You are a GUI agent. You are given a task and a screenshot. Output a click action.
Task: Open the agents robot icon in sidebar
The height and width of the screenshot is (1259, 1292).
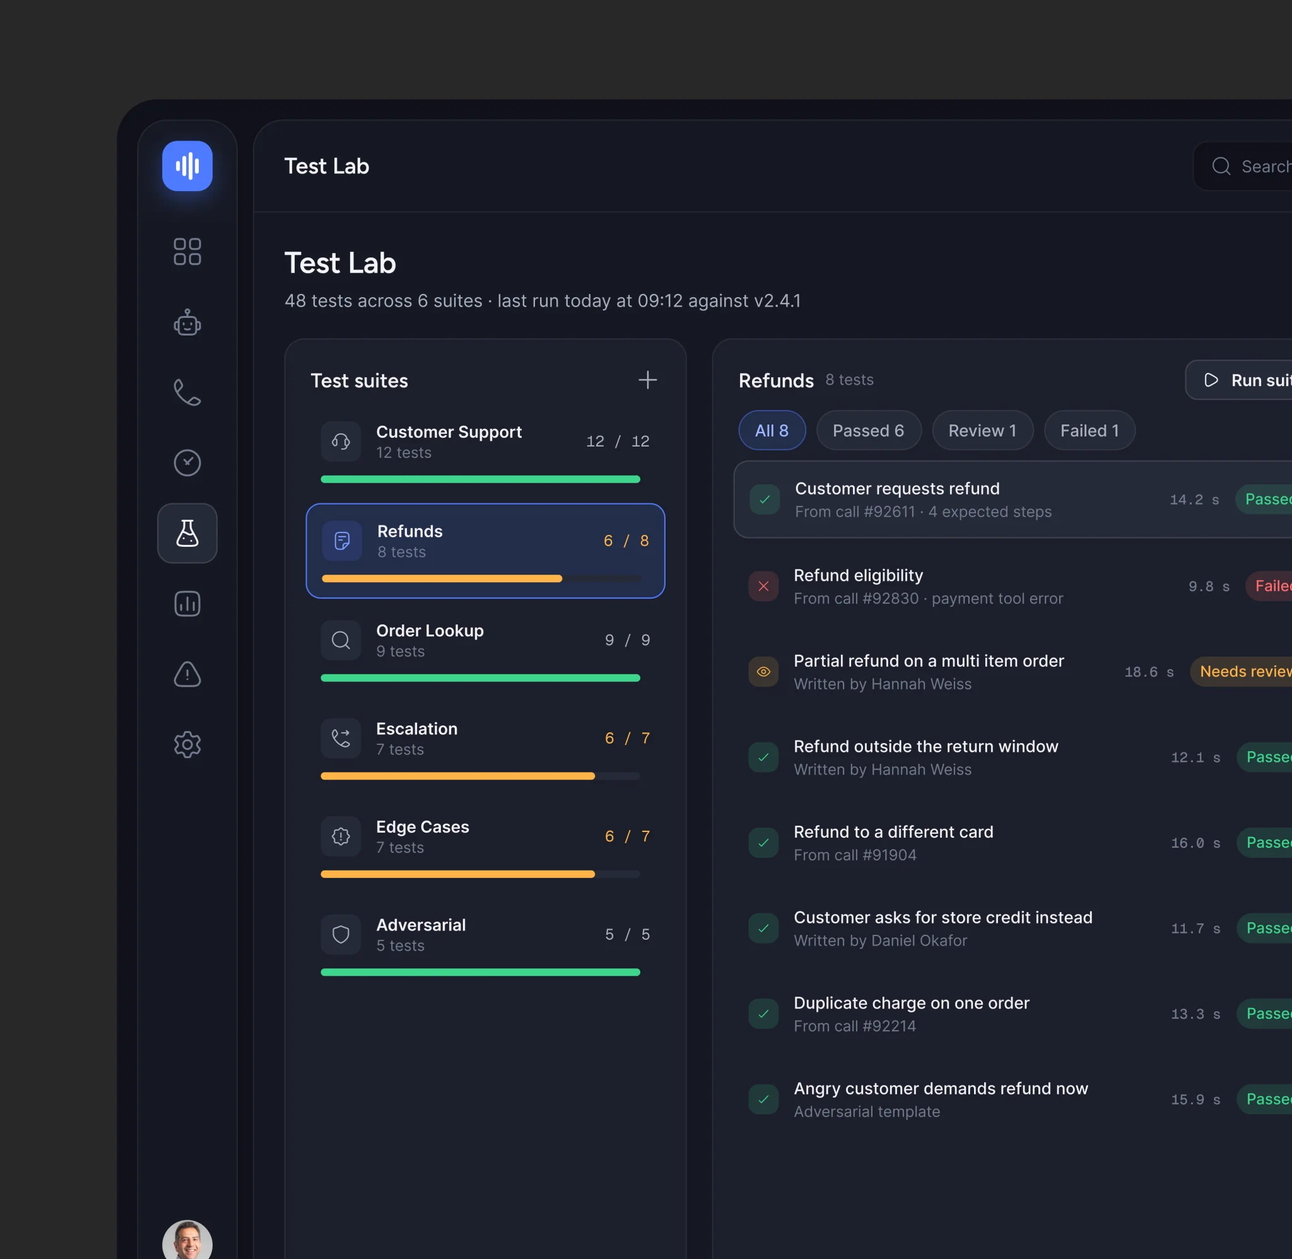(187, 323)
